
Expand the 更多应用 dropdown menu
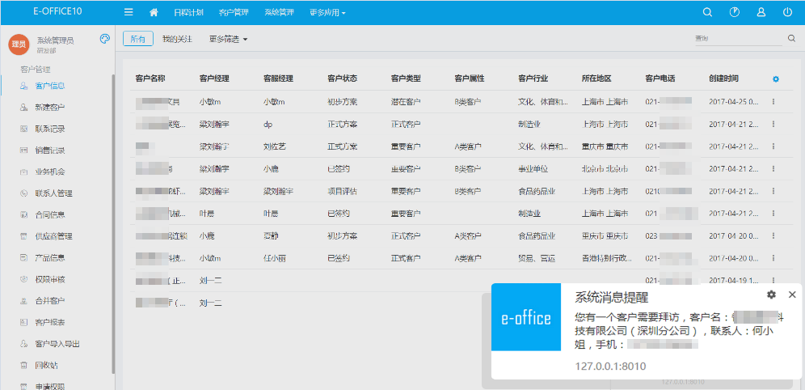[x=327, y=12]
